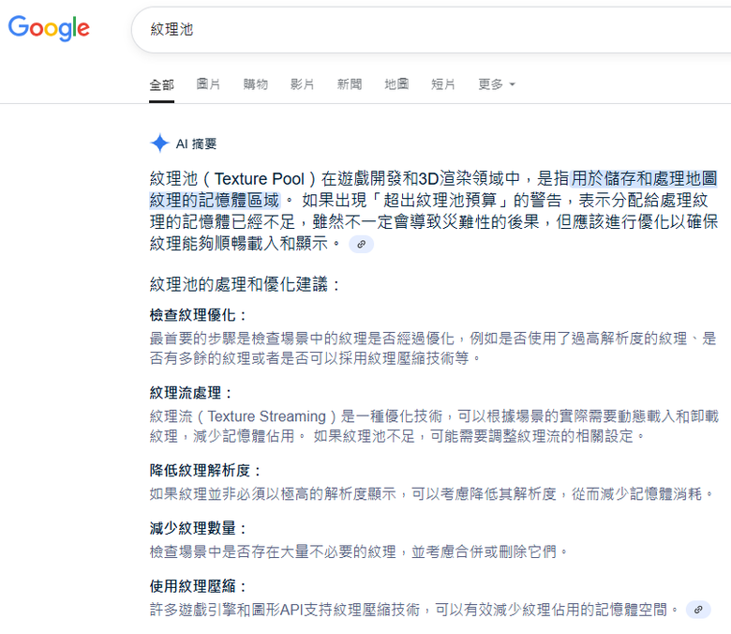731x634 pixels.
Task: Switch to the 影片 tab
Action: 302,84
